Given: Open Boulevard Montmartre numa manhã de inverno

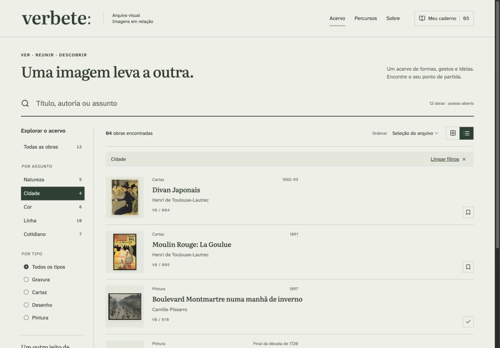Looking at the screenshot, I should (x=227, y=299).
